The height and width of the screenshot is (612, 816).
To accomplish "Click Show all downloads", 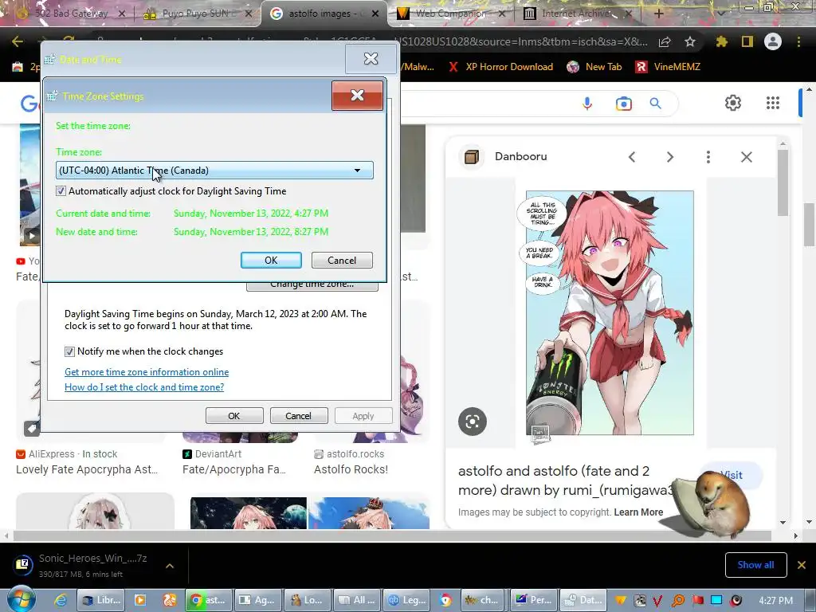I will click(x=755, y=565).
